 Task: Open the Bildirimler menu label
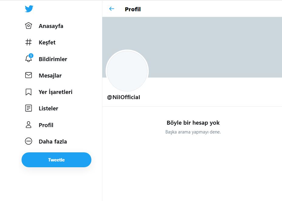click(53, 59)
